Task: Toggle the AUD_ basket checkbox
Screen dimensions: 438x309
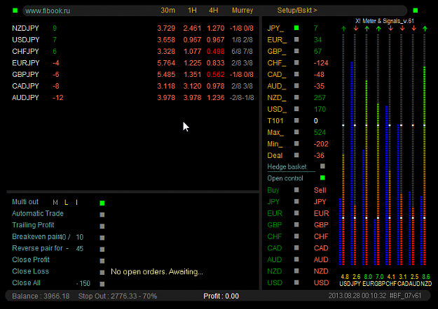Action: coord(296,86)
